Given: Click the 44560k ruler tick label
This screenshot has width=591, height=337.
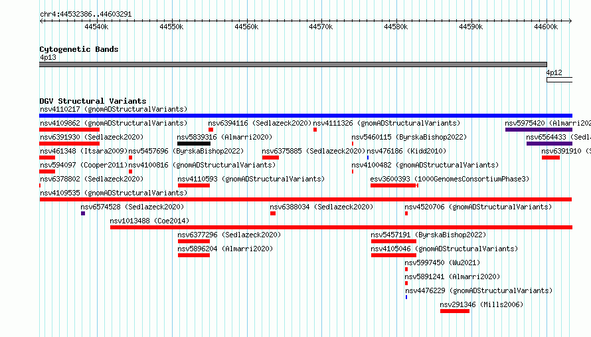Looking at the screenshot, I should pyautogui.click(x=246, y=27).
